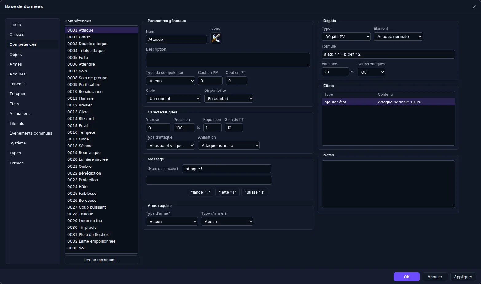Open the Classes section
This screenshot has height=284, width=481.
(x=33, y=34)
